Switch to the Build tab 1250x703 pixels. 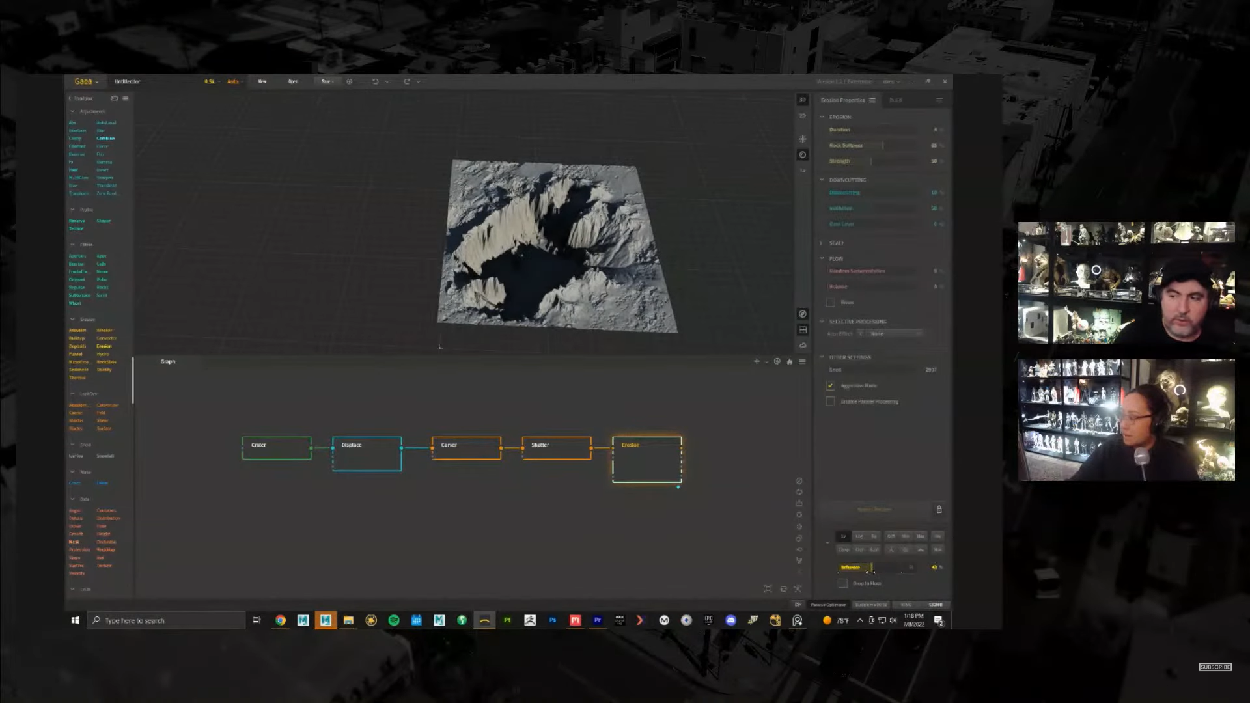click(x=896, y=100)
